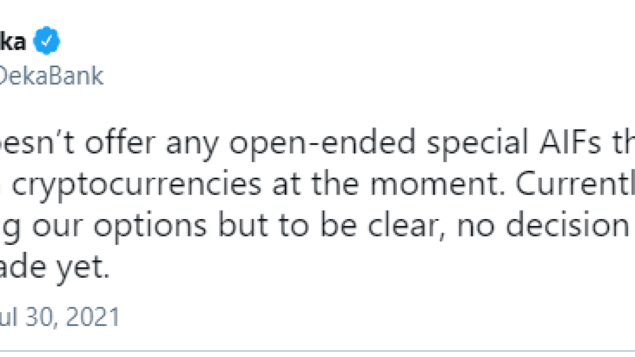Viewport: 635px width, 357px height.
Task: Click the Jul 30, 2021 tweet date
Action: point(59,317)
